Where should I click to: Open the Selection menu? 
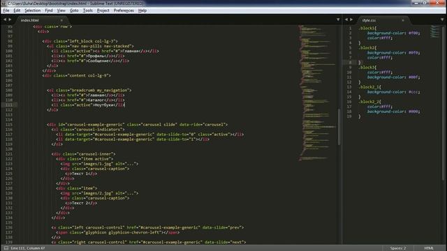(x=33, y=10)
